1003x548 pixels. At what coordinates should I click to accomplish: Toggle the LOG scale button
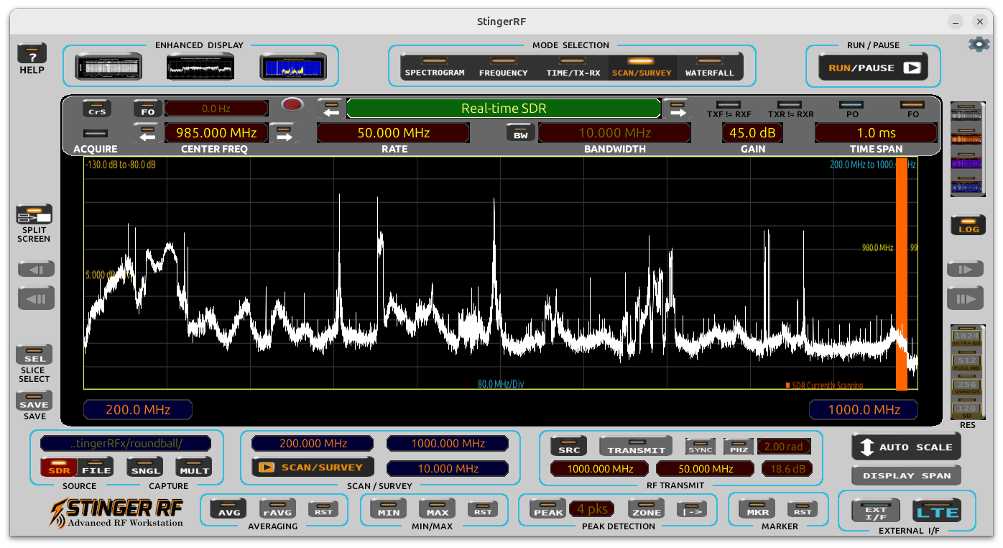point(968,225)
